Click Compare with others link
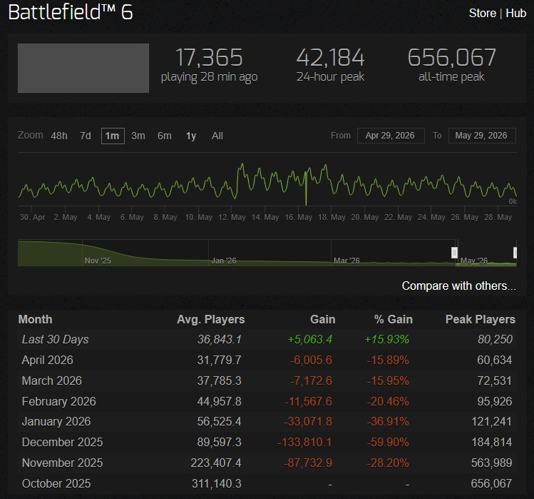 coord(458,286)
